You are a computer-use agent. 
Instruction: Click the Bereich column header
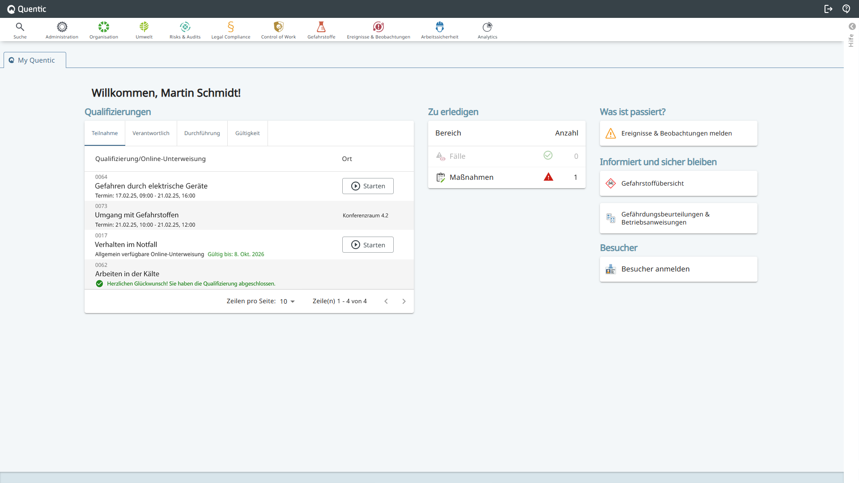(448, 133)
